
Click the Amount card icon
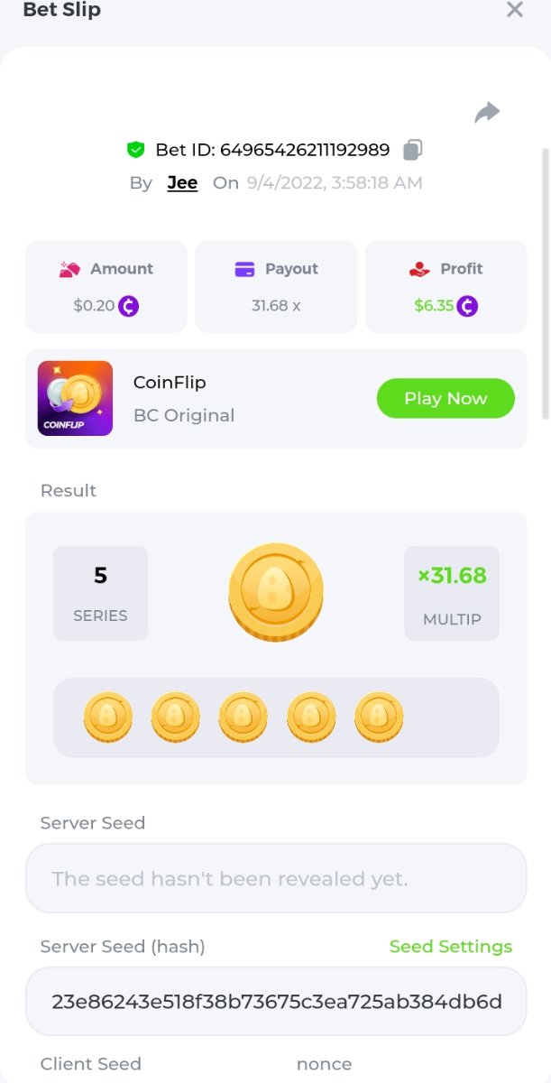pyautogui.click(x=70, y=269)
